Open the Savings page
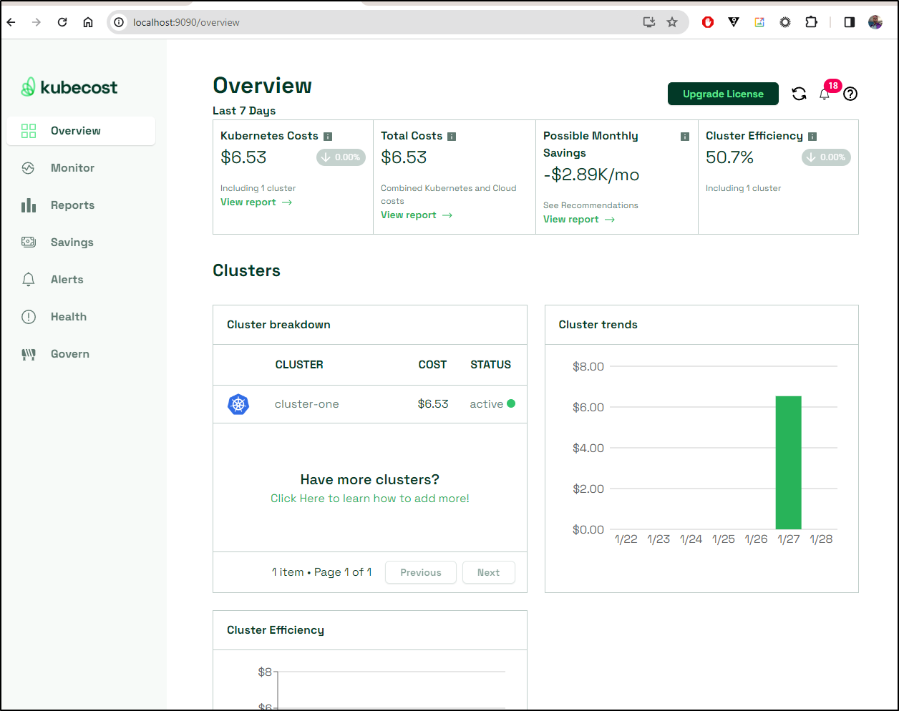The width and height of the screenshot is (899, 711). [72, 242]
